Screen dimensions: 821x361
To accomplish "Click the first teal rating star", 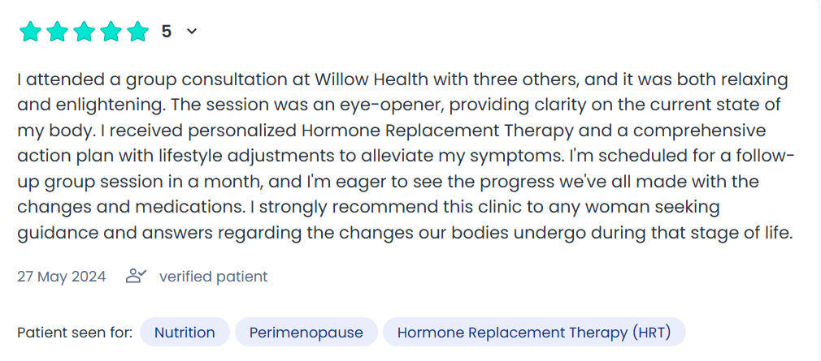I will pos(30,32).
